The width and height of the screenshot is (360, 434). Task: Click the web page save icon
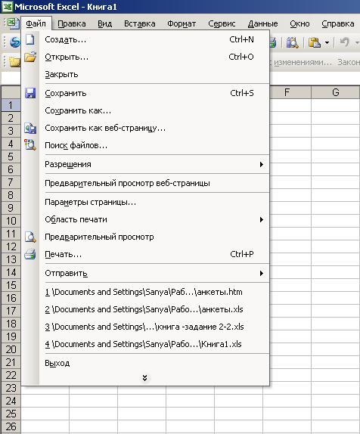click(30, 128)
